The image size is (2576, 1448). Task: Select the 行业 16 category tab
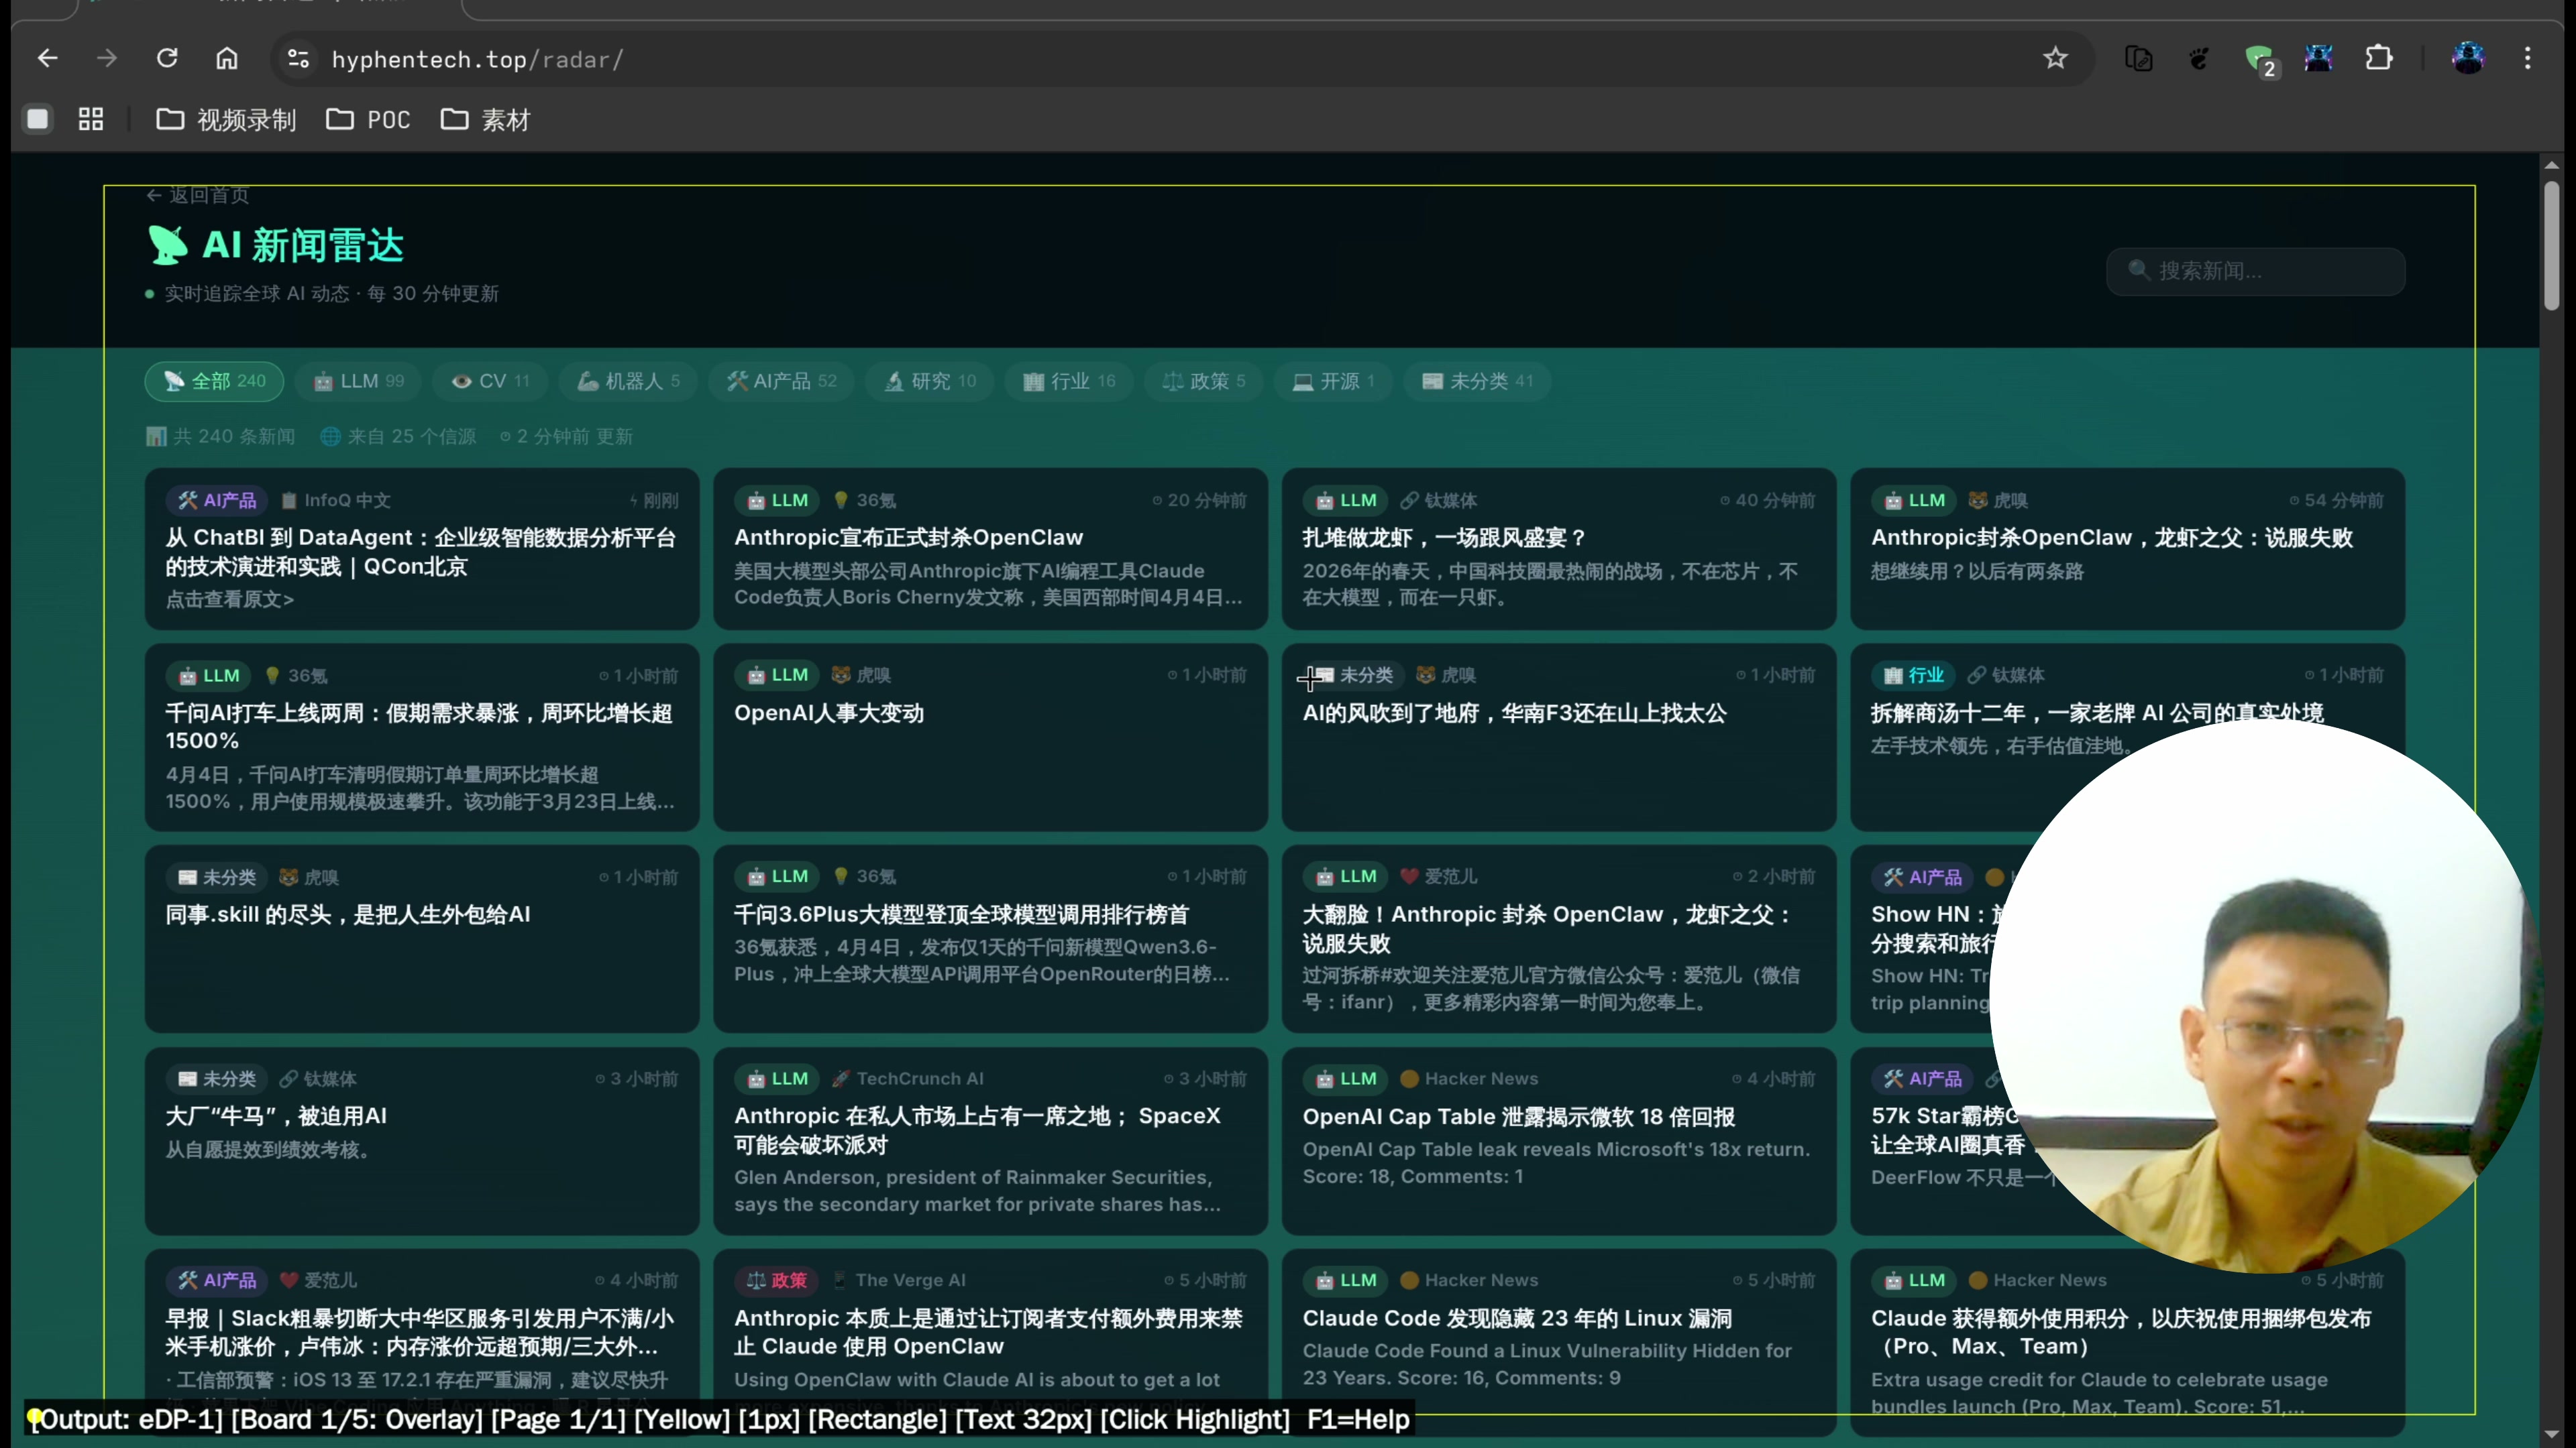click(x=1068, y=381)
